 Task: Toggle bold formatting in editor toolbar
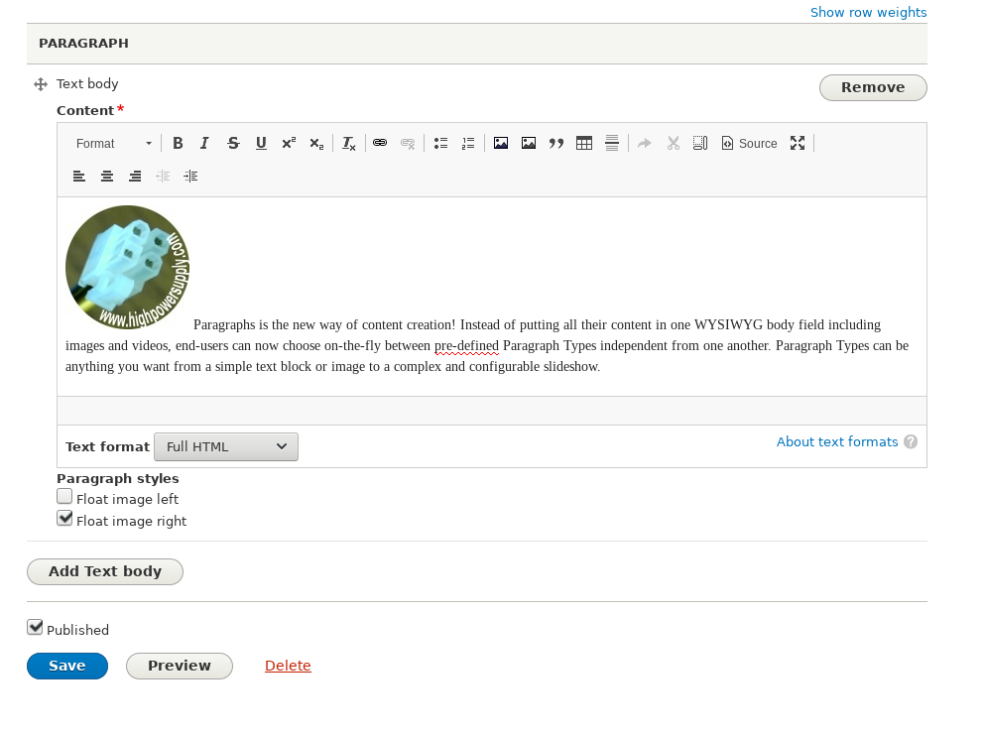178,143
